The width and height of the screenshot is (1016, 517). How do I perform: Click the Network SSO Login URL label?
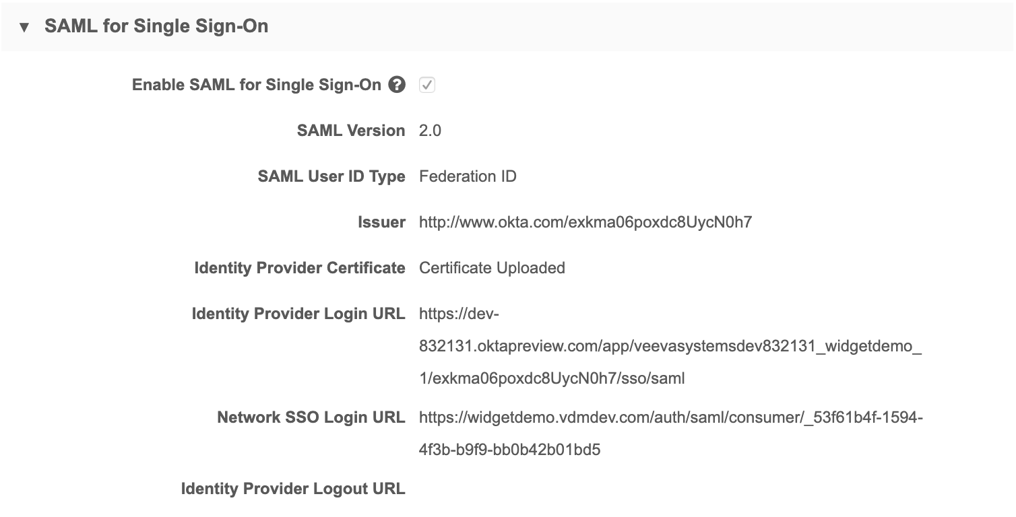pyautogui.click(x=311, y=417)
